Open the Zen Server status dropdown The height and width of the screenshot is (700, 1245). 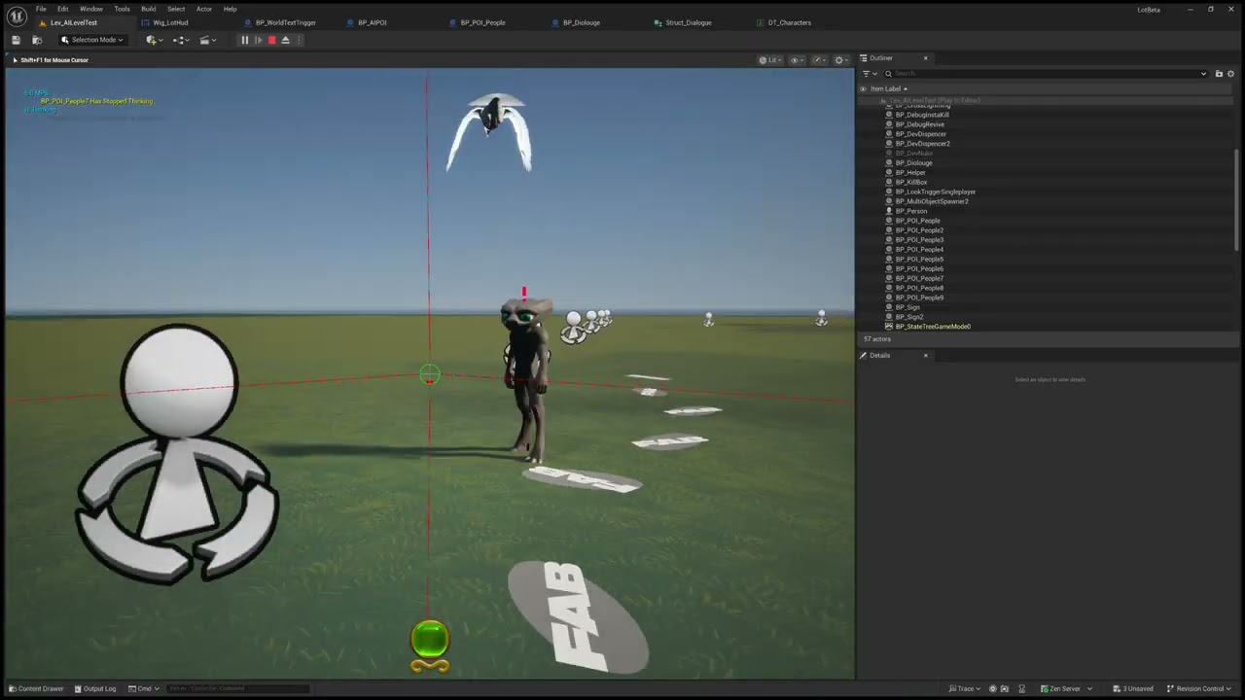[1066, 688]
